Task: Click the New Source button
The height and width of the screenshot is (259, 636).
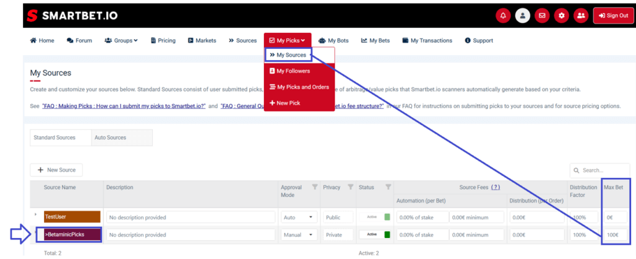Action: tap(57, 170)
